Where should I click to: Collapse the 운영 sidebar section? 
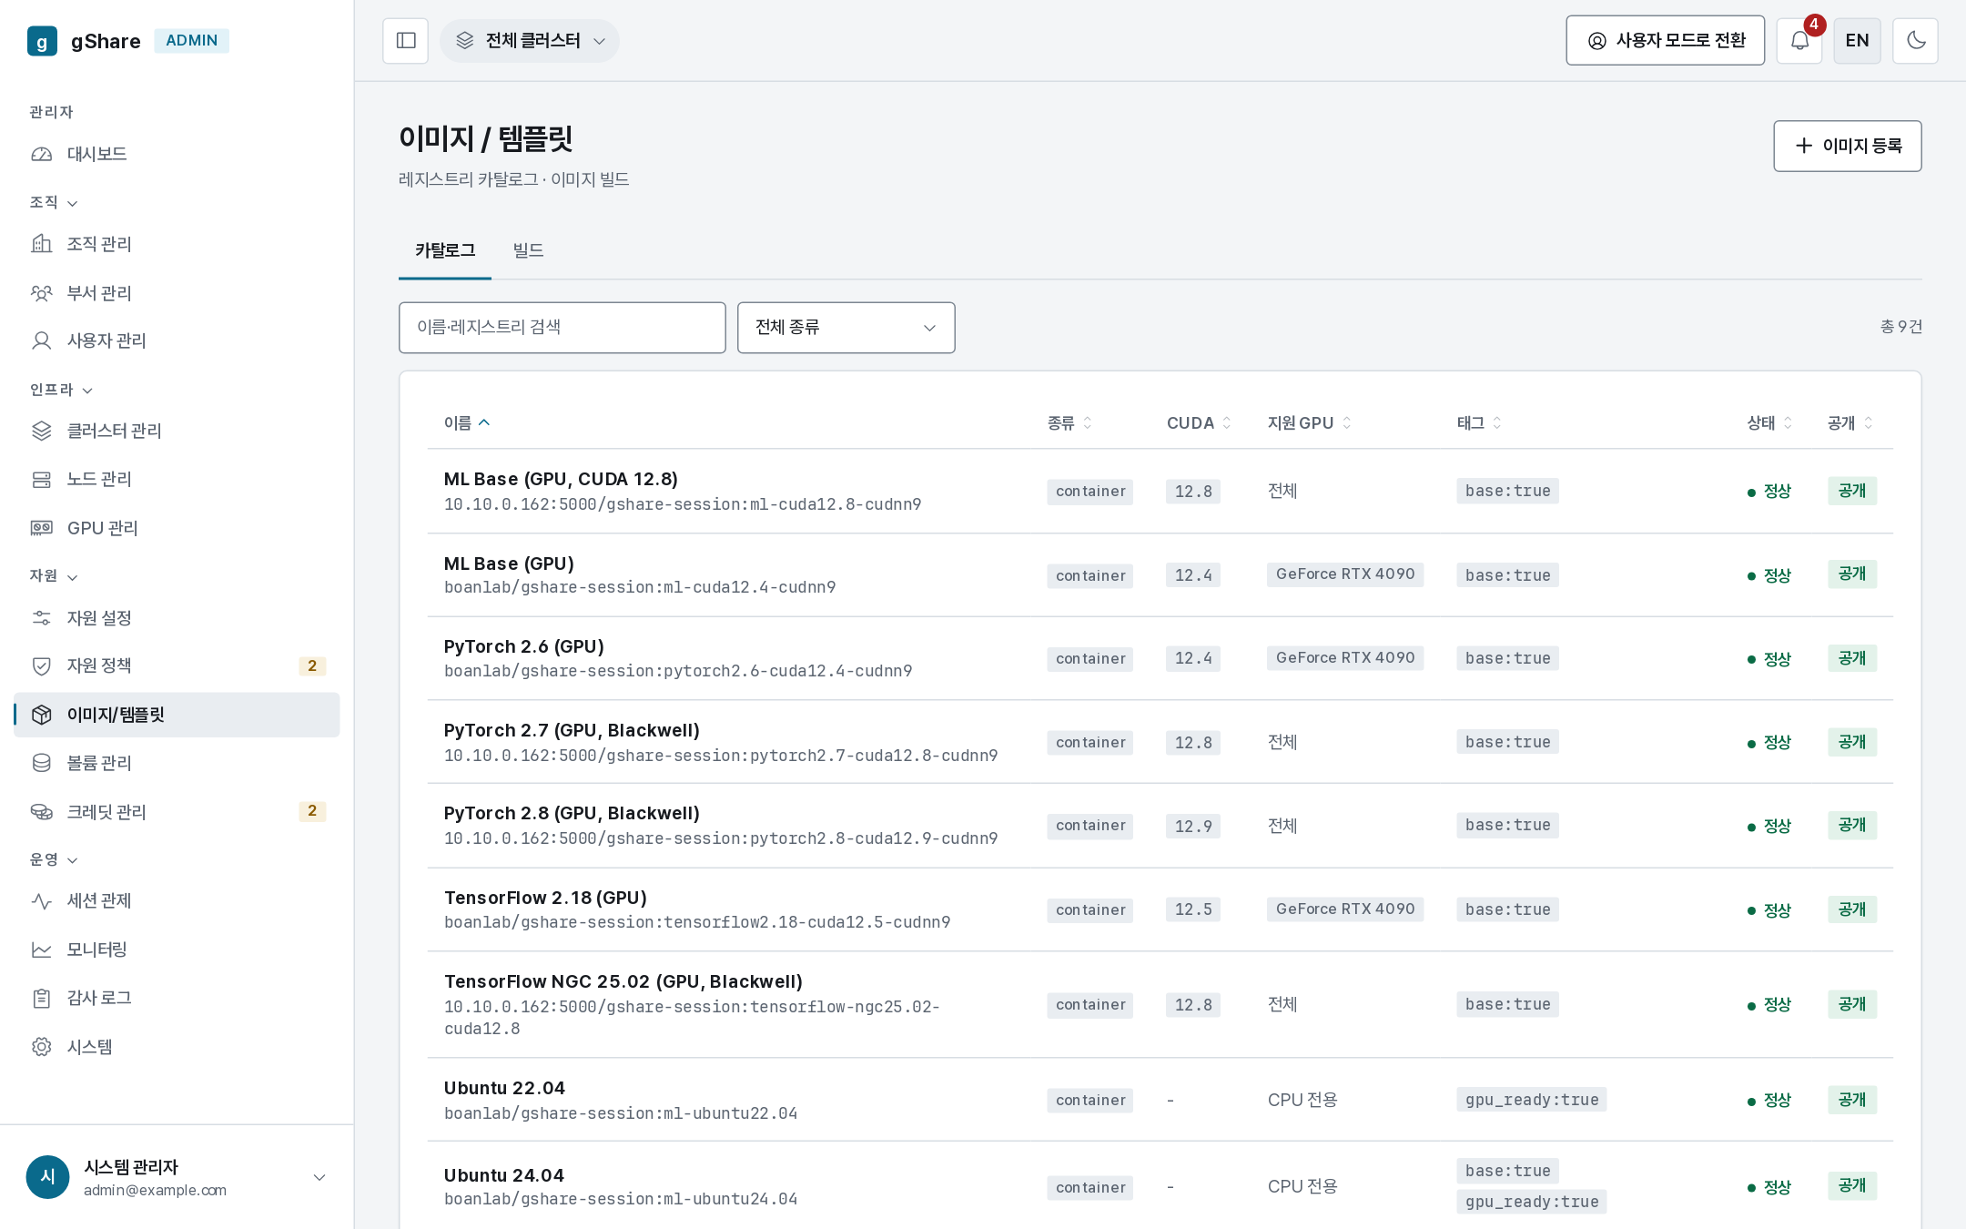[54, 859]
